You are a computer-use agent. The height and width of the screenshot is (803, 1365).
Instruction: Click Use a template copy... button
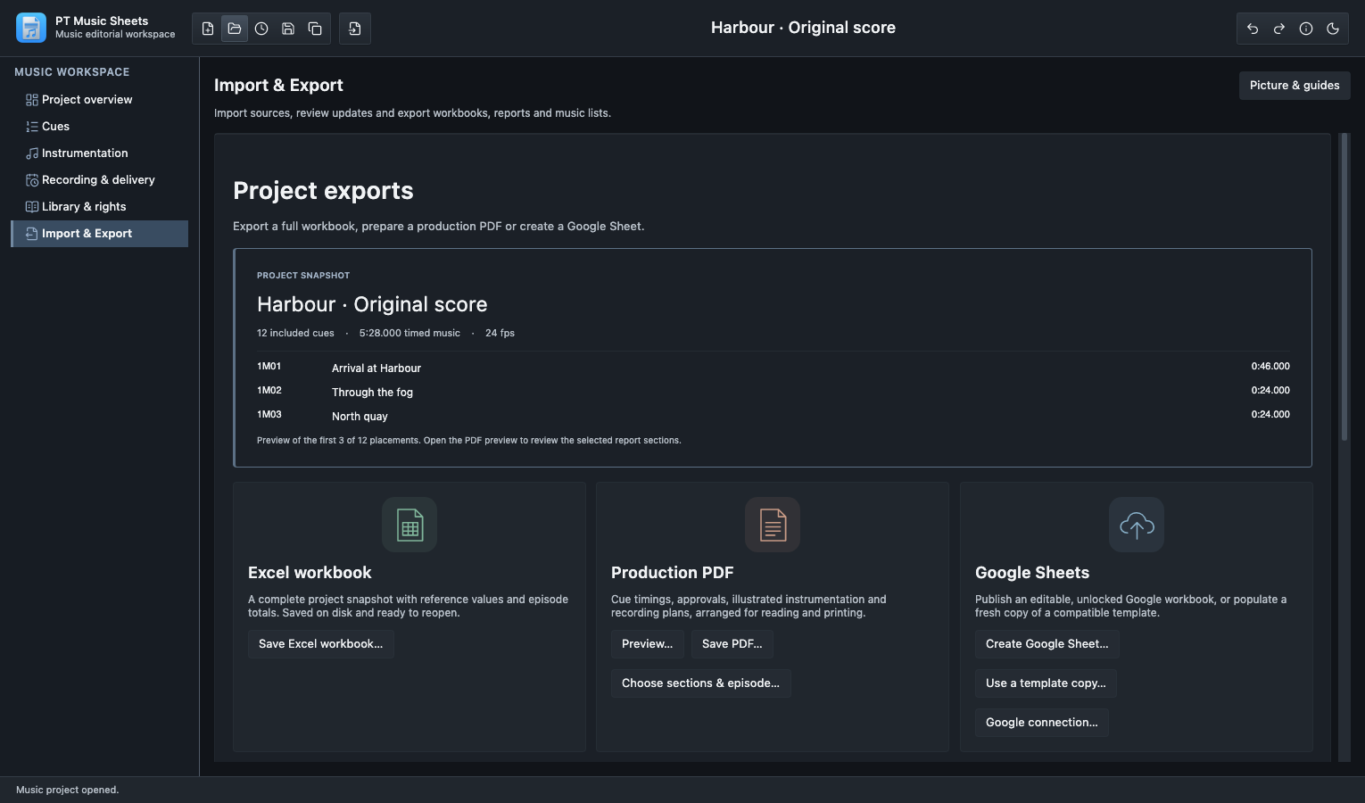[1046, 683]
